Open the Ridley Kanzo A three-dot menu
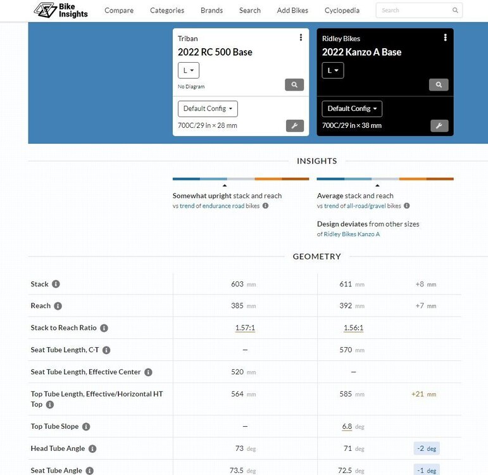Screen dimensions: 488x475 445,38
